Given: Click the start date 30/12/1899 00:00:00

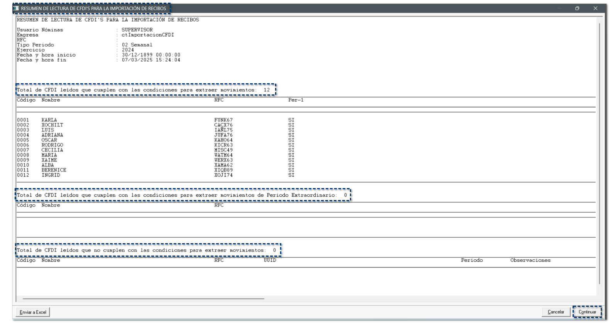Looking at the screenshot, I should point(151,55).
